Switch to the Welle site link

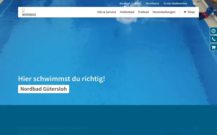click(x=137, y=4)
